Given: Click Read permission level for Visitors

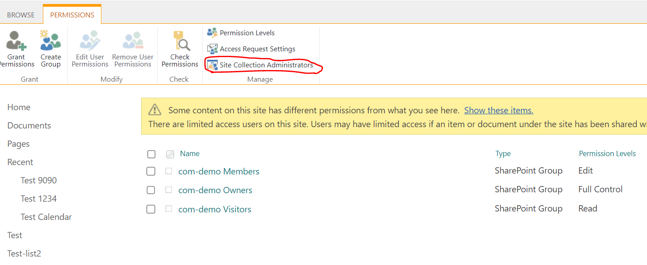Looking at the screenshot, I should point(588,208).
